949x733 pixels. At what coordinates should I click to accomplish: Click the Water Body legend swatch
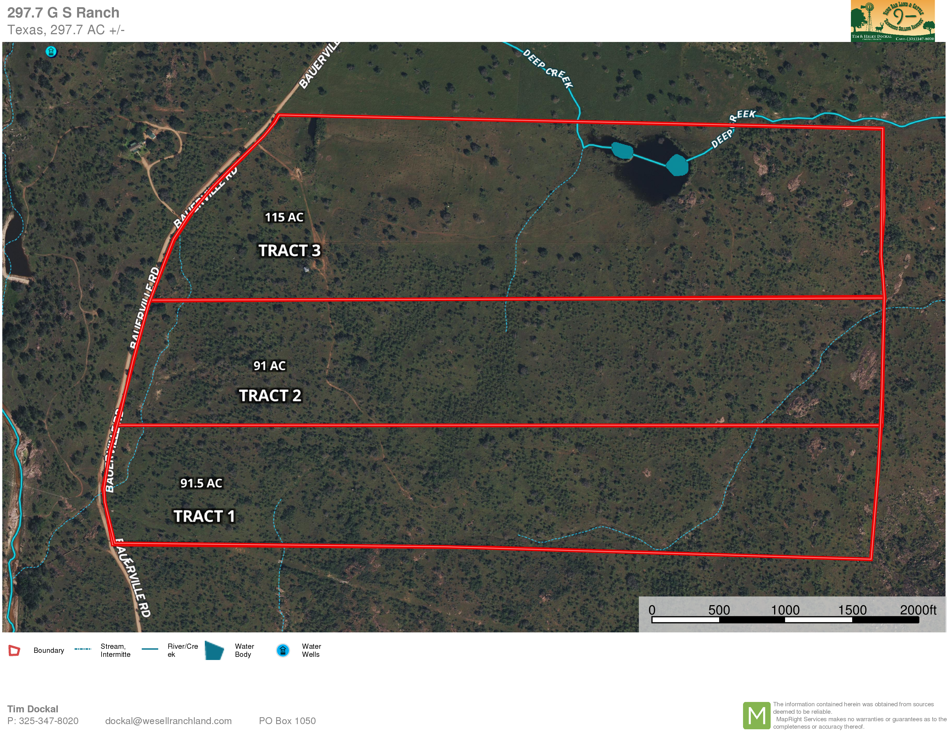click(214, 651)
